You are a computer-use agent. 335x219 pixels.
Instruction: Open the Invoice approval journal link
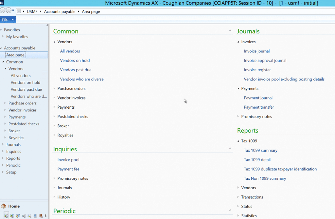265,61
